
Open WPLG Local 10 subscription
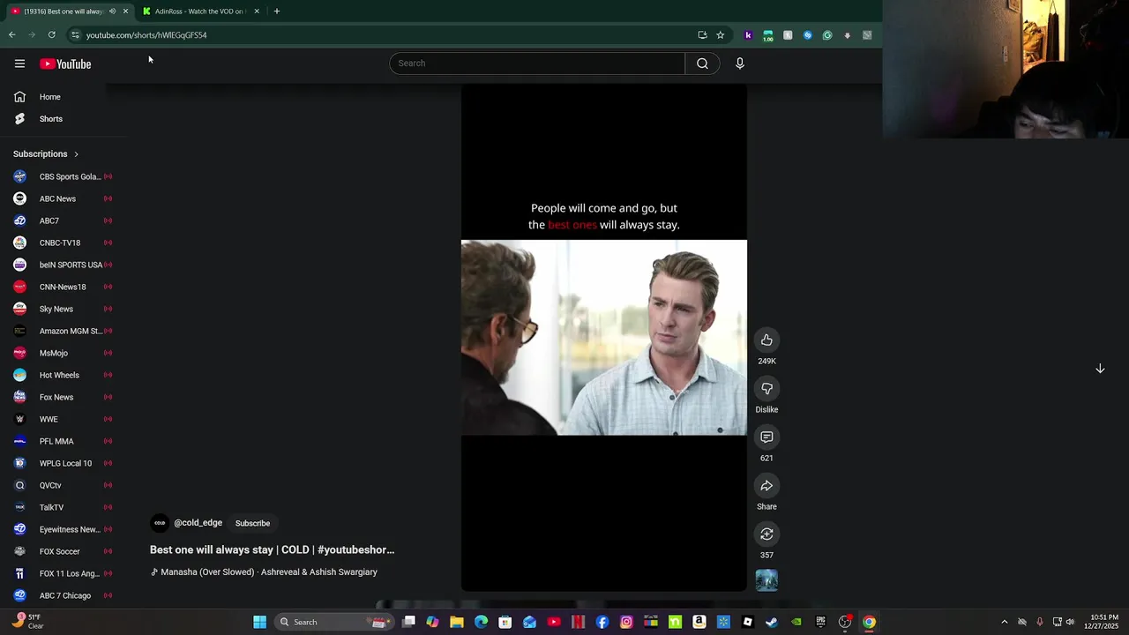click(x=62, y=463)
